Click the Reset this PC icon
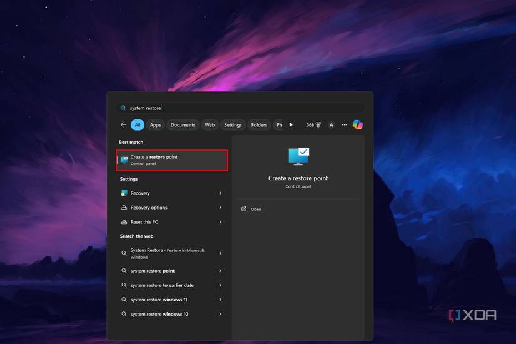This screenshot has width=516, height=344. 124,222
